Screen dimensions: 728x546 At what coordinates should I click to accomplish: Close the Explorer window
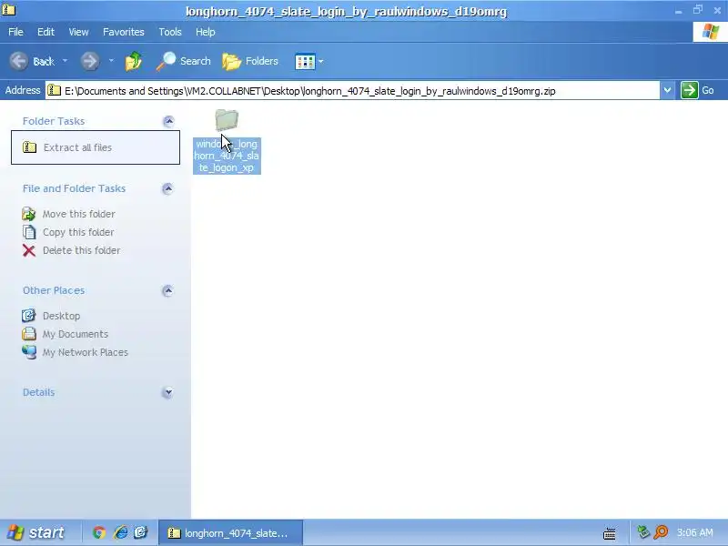click(717, 10)
